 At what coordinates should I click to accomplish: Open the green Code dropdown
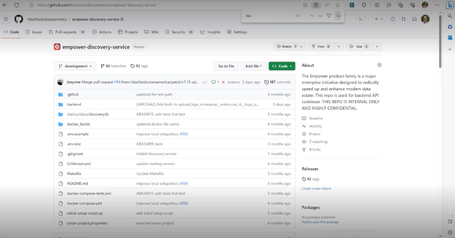pyautogui.click(x=282, y=66)
